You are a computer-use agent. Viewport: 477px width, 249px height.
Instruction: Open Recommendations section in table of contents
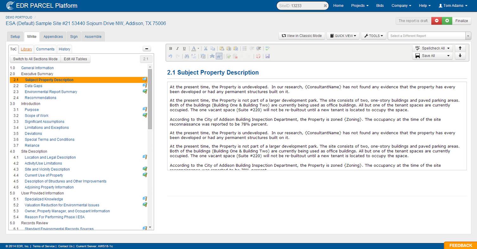pyautogui.click(x=41, y=98)
